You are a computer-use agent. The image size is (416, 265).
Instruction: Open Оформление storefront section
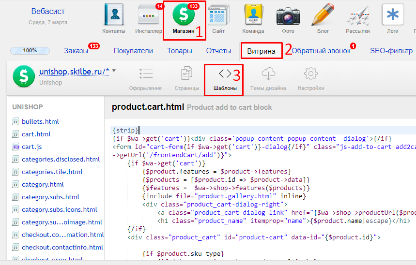[145, 79]
